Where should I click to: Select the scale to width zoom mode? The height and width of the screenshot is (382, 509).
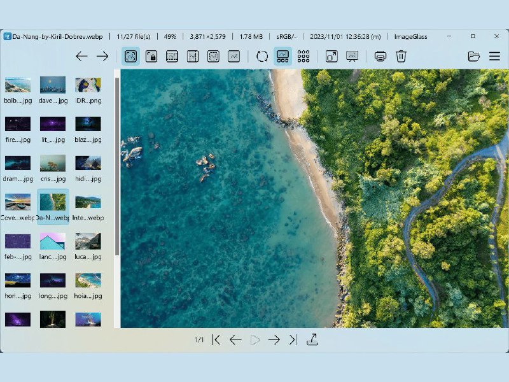pos(172,57)
